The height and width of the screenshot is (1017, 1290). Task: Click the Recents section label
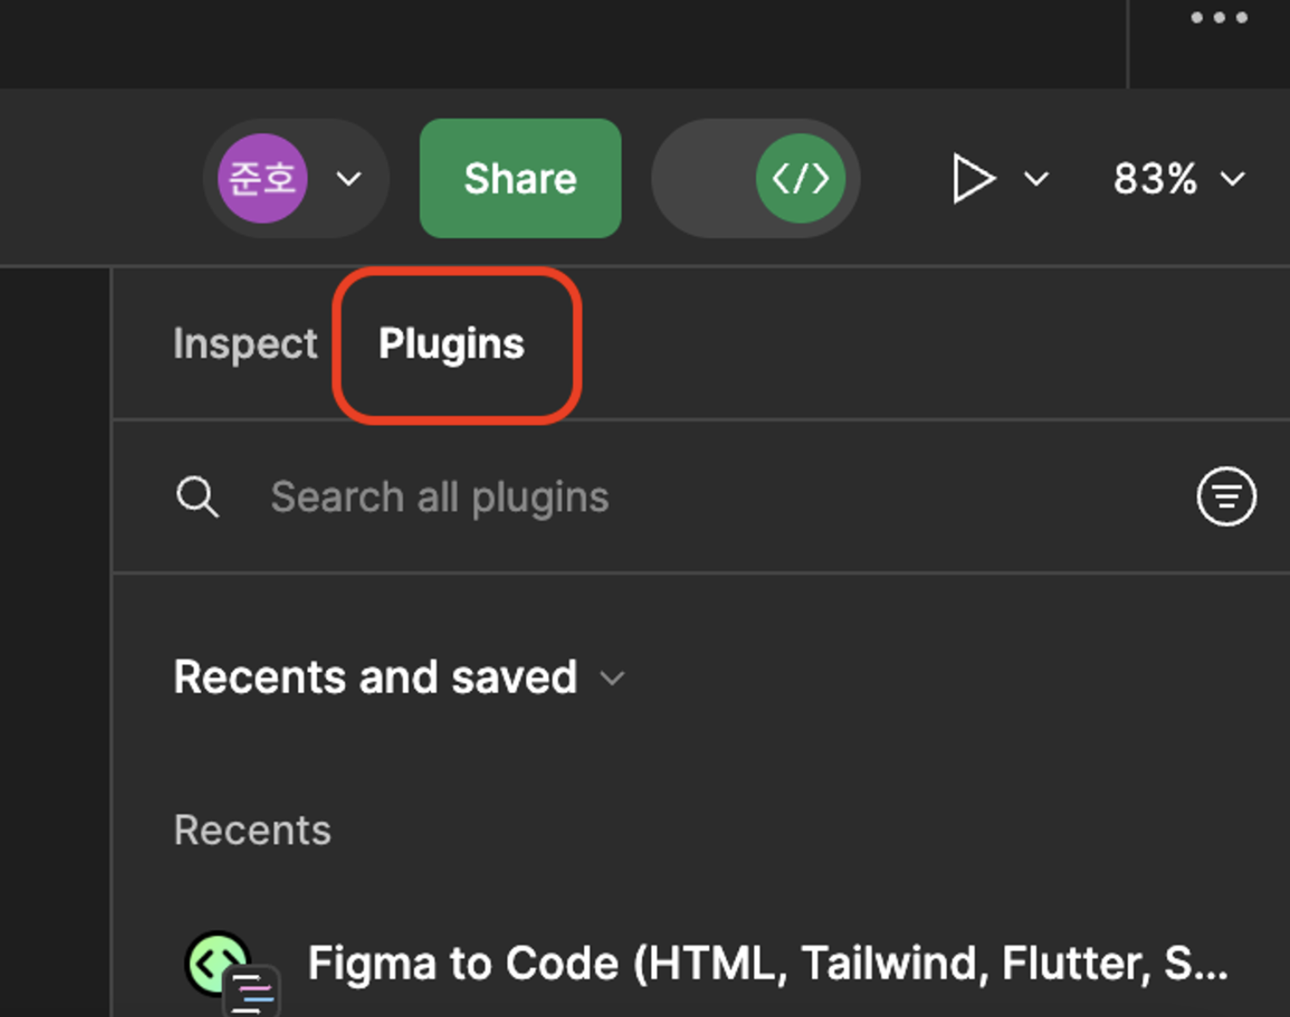click(x=252, y=830)
